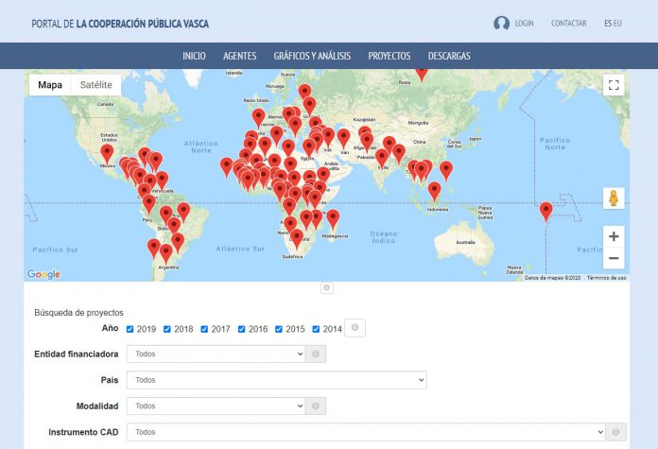Open Portal de la Cooperación Pública Vasca home
Image resolution: width=658 pixels, height=449 pixels.
(120, 24)
